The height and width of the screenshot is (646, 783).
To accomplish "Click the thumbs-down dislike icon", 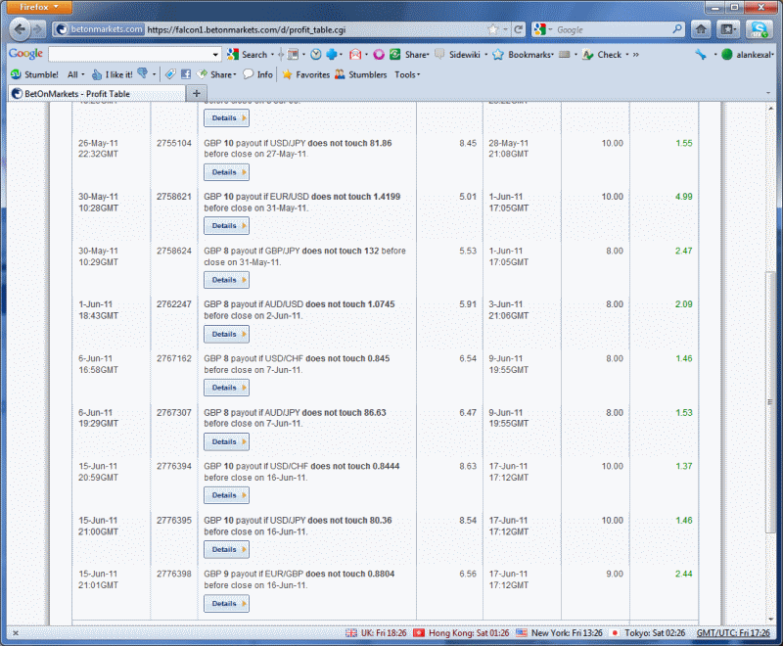I will click(142, 73).
